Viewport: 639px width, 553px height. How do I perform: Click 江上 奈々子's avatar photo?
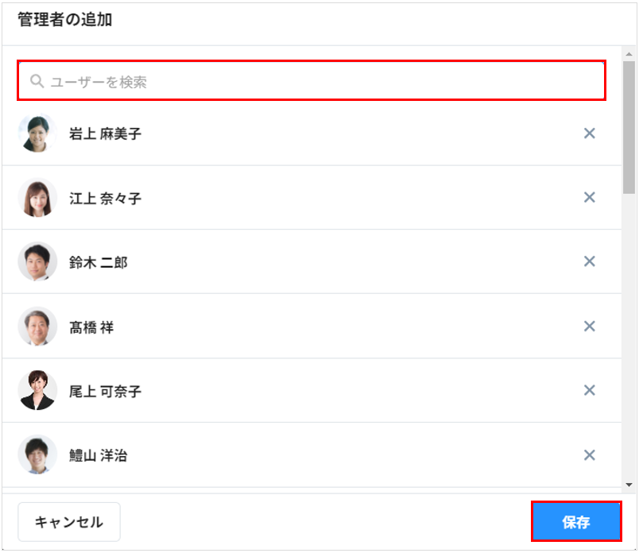[37, 198]
